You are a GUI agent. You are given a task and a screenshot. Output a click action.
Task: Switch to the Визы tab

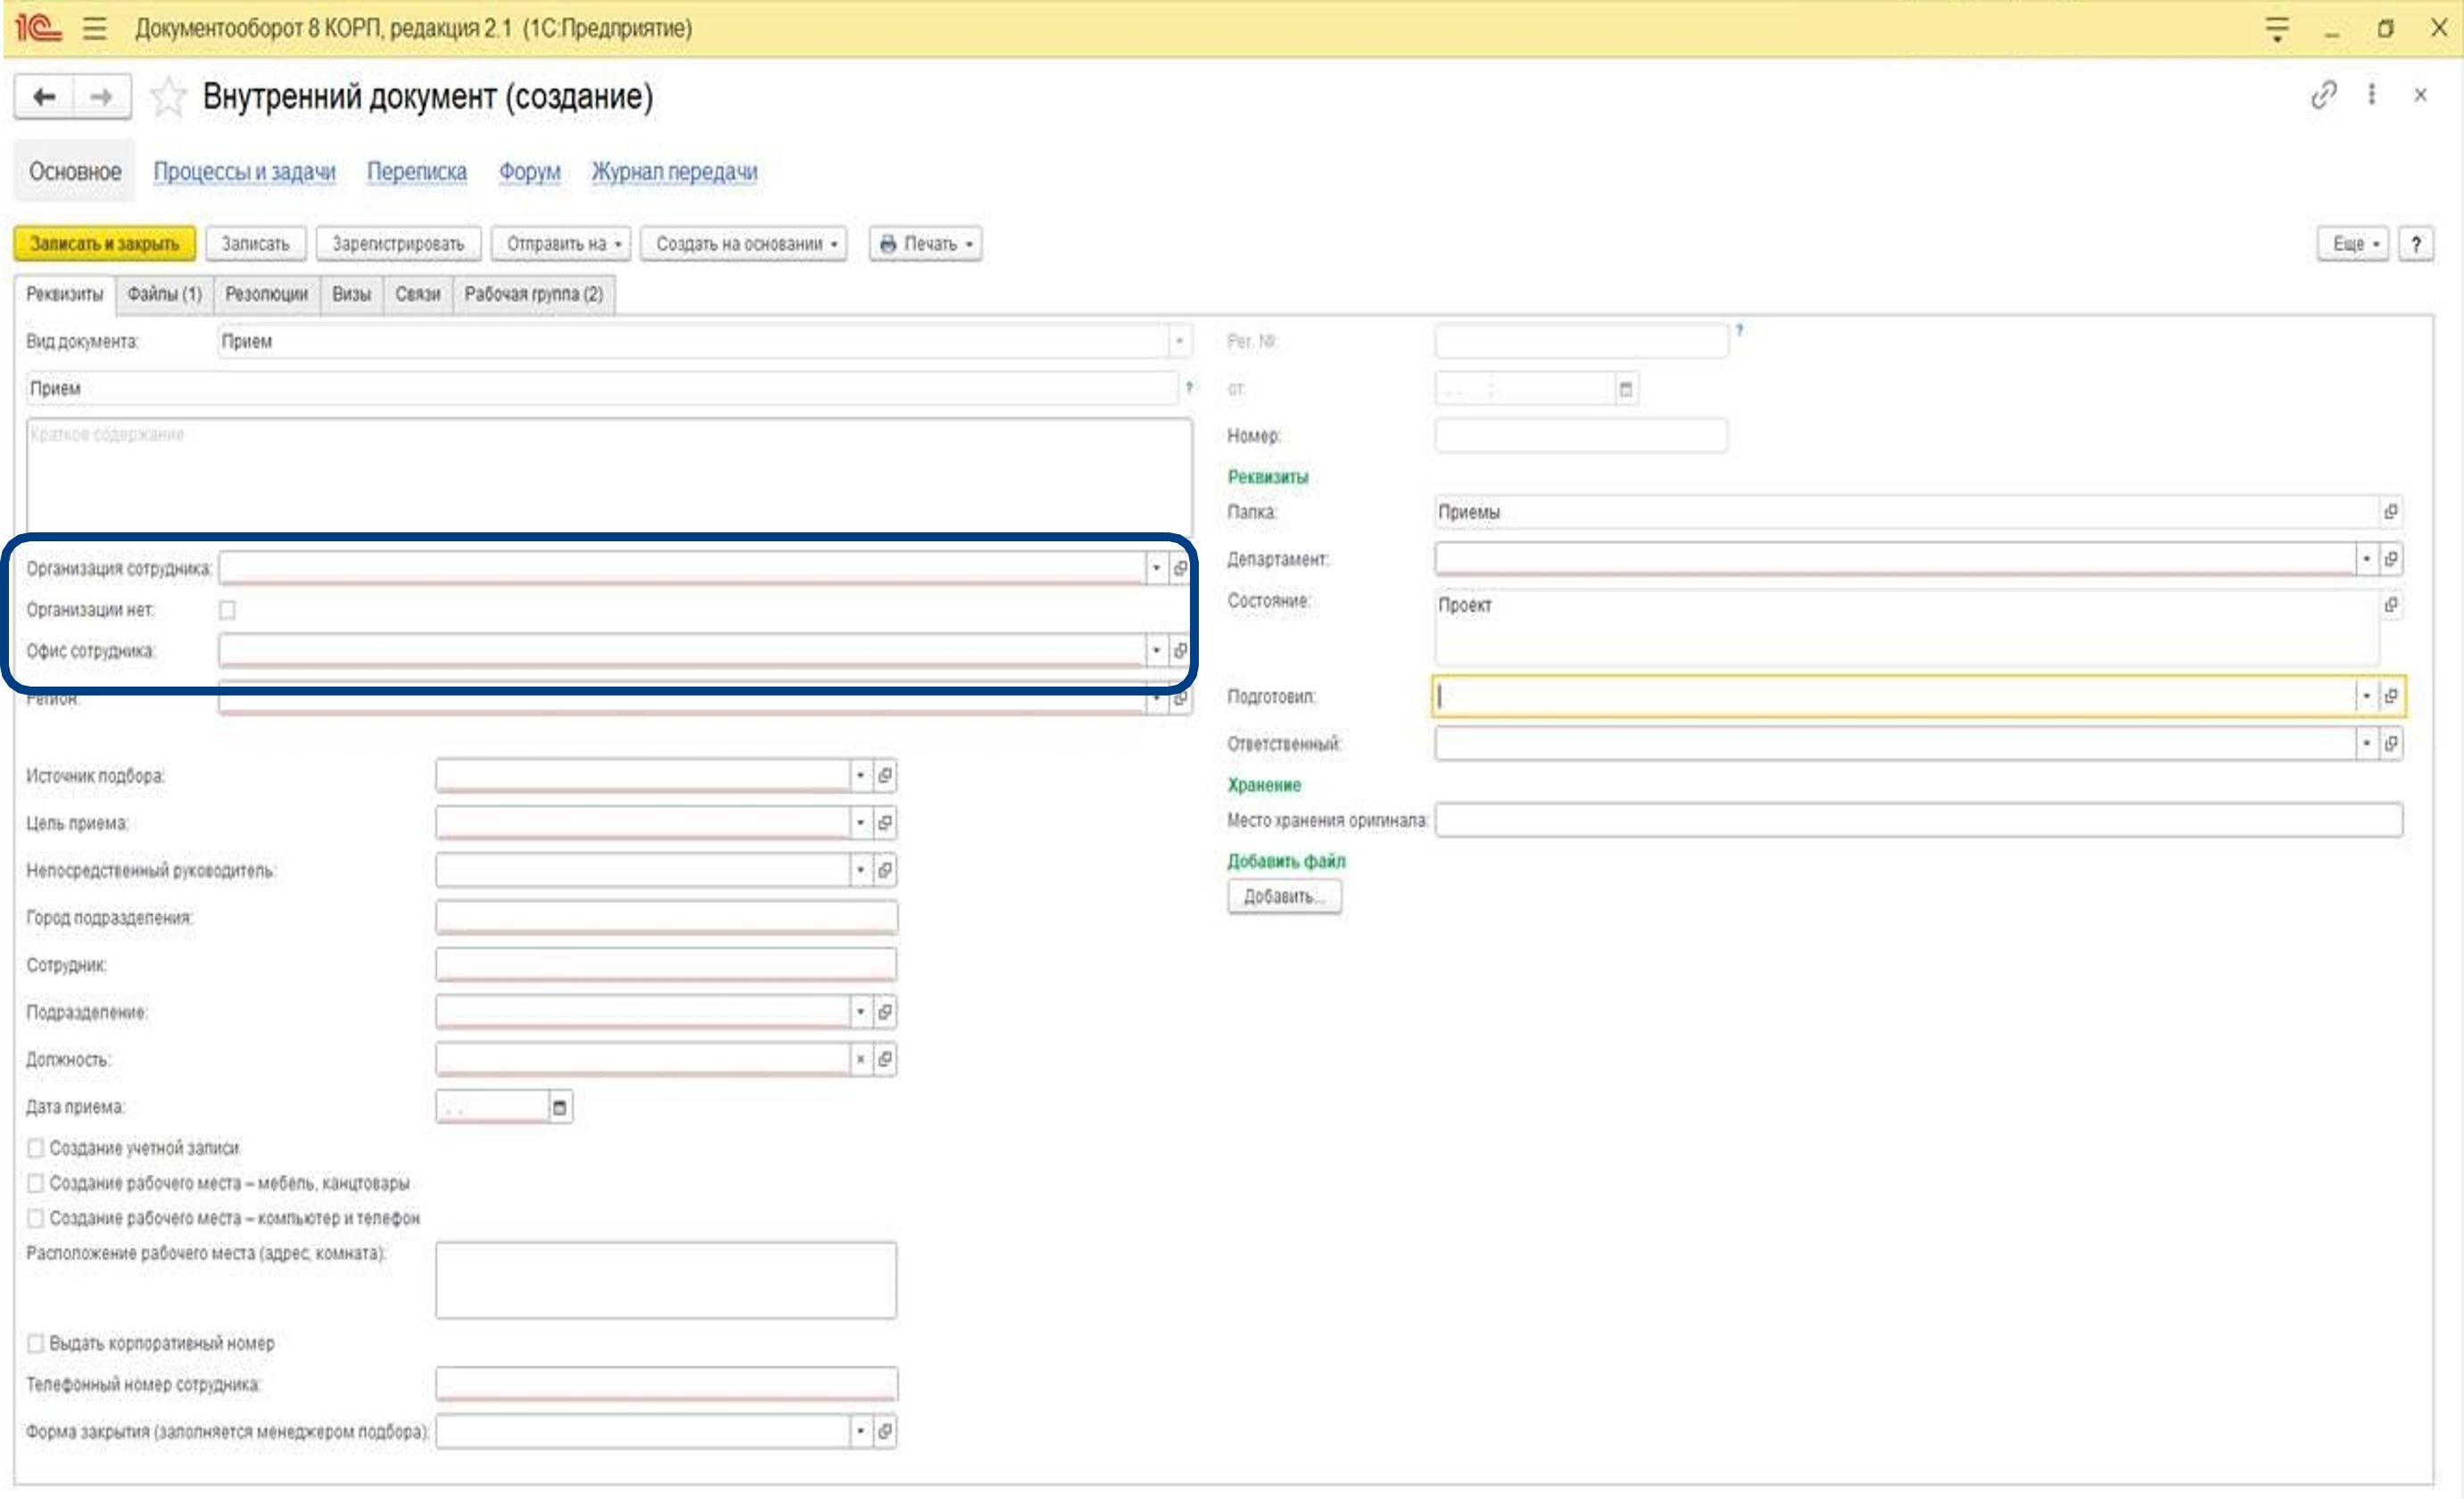pos(351,293)
